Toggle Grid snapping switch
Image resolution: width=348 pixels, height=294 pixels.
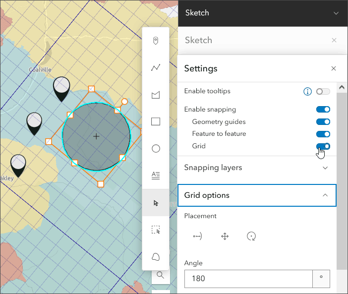pos(323,146)
